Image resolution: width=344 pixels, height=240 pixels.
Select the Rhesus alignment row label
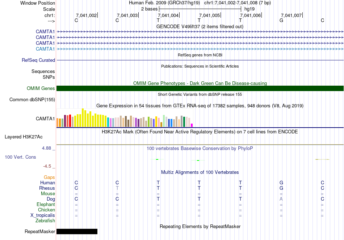coord(47,188)
